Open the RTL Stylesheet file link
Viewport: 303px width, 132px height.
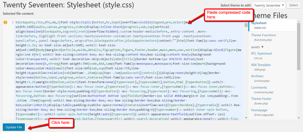[262, 53]
